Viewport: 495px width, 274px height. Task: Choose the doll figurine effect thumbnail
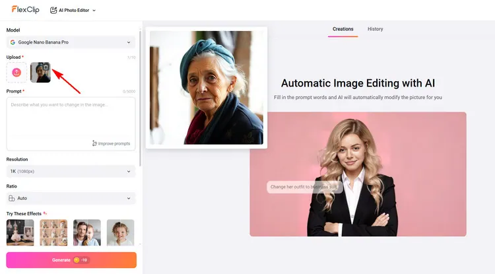coord(20,232)
